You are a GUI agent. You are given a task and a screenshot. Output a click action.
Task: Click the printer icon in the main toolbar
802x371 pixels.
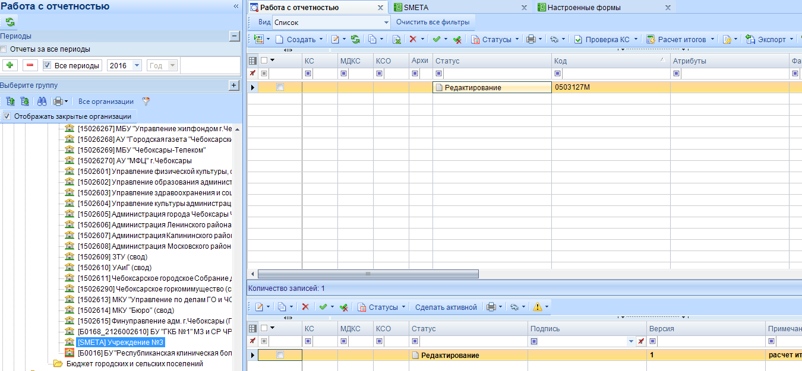coord(531,39)
